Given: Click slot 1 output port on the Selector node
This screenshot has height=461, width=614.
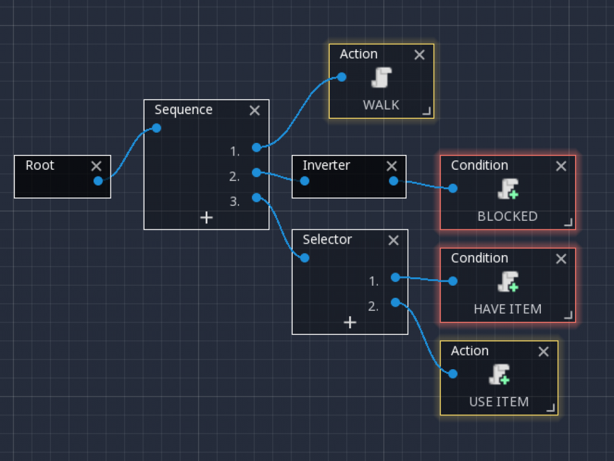Looking at the screenshot, I should click(394, 277).
